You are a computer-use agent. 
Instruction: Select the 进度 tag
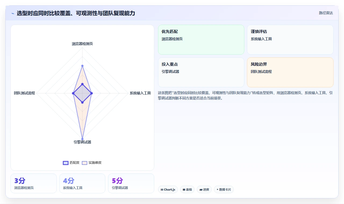[x=204, y=190]
